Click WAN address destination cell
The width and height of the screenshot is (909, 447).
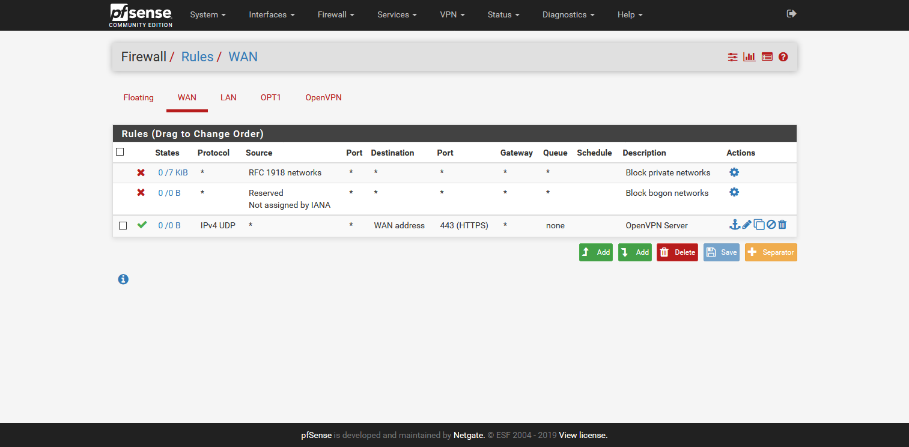pyautogui.click(x=400, y=225)
